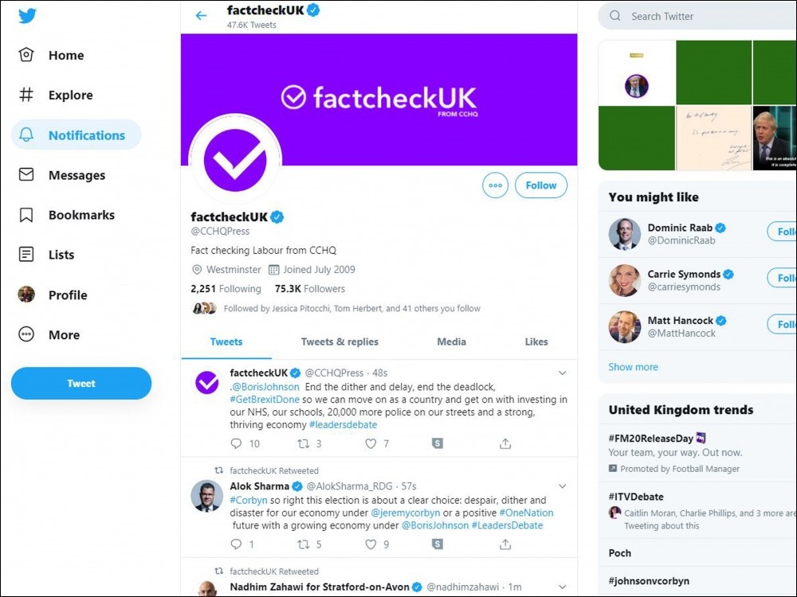The height and width of the screenshot is (597, 797).
Task: Expand the factcheckUK tweet chevron menu
Action: tap(562, 373)
